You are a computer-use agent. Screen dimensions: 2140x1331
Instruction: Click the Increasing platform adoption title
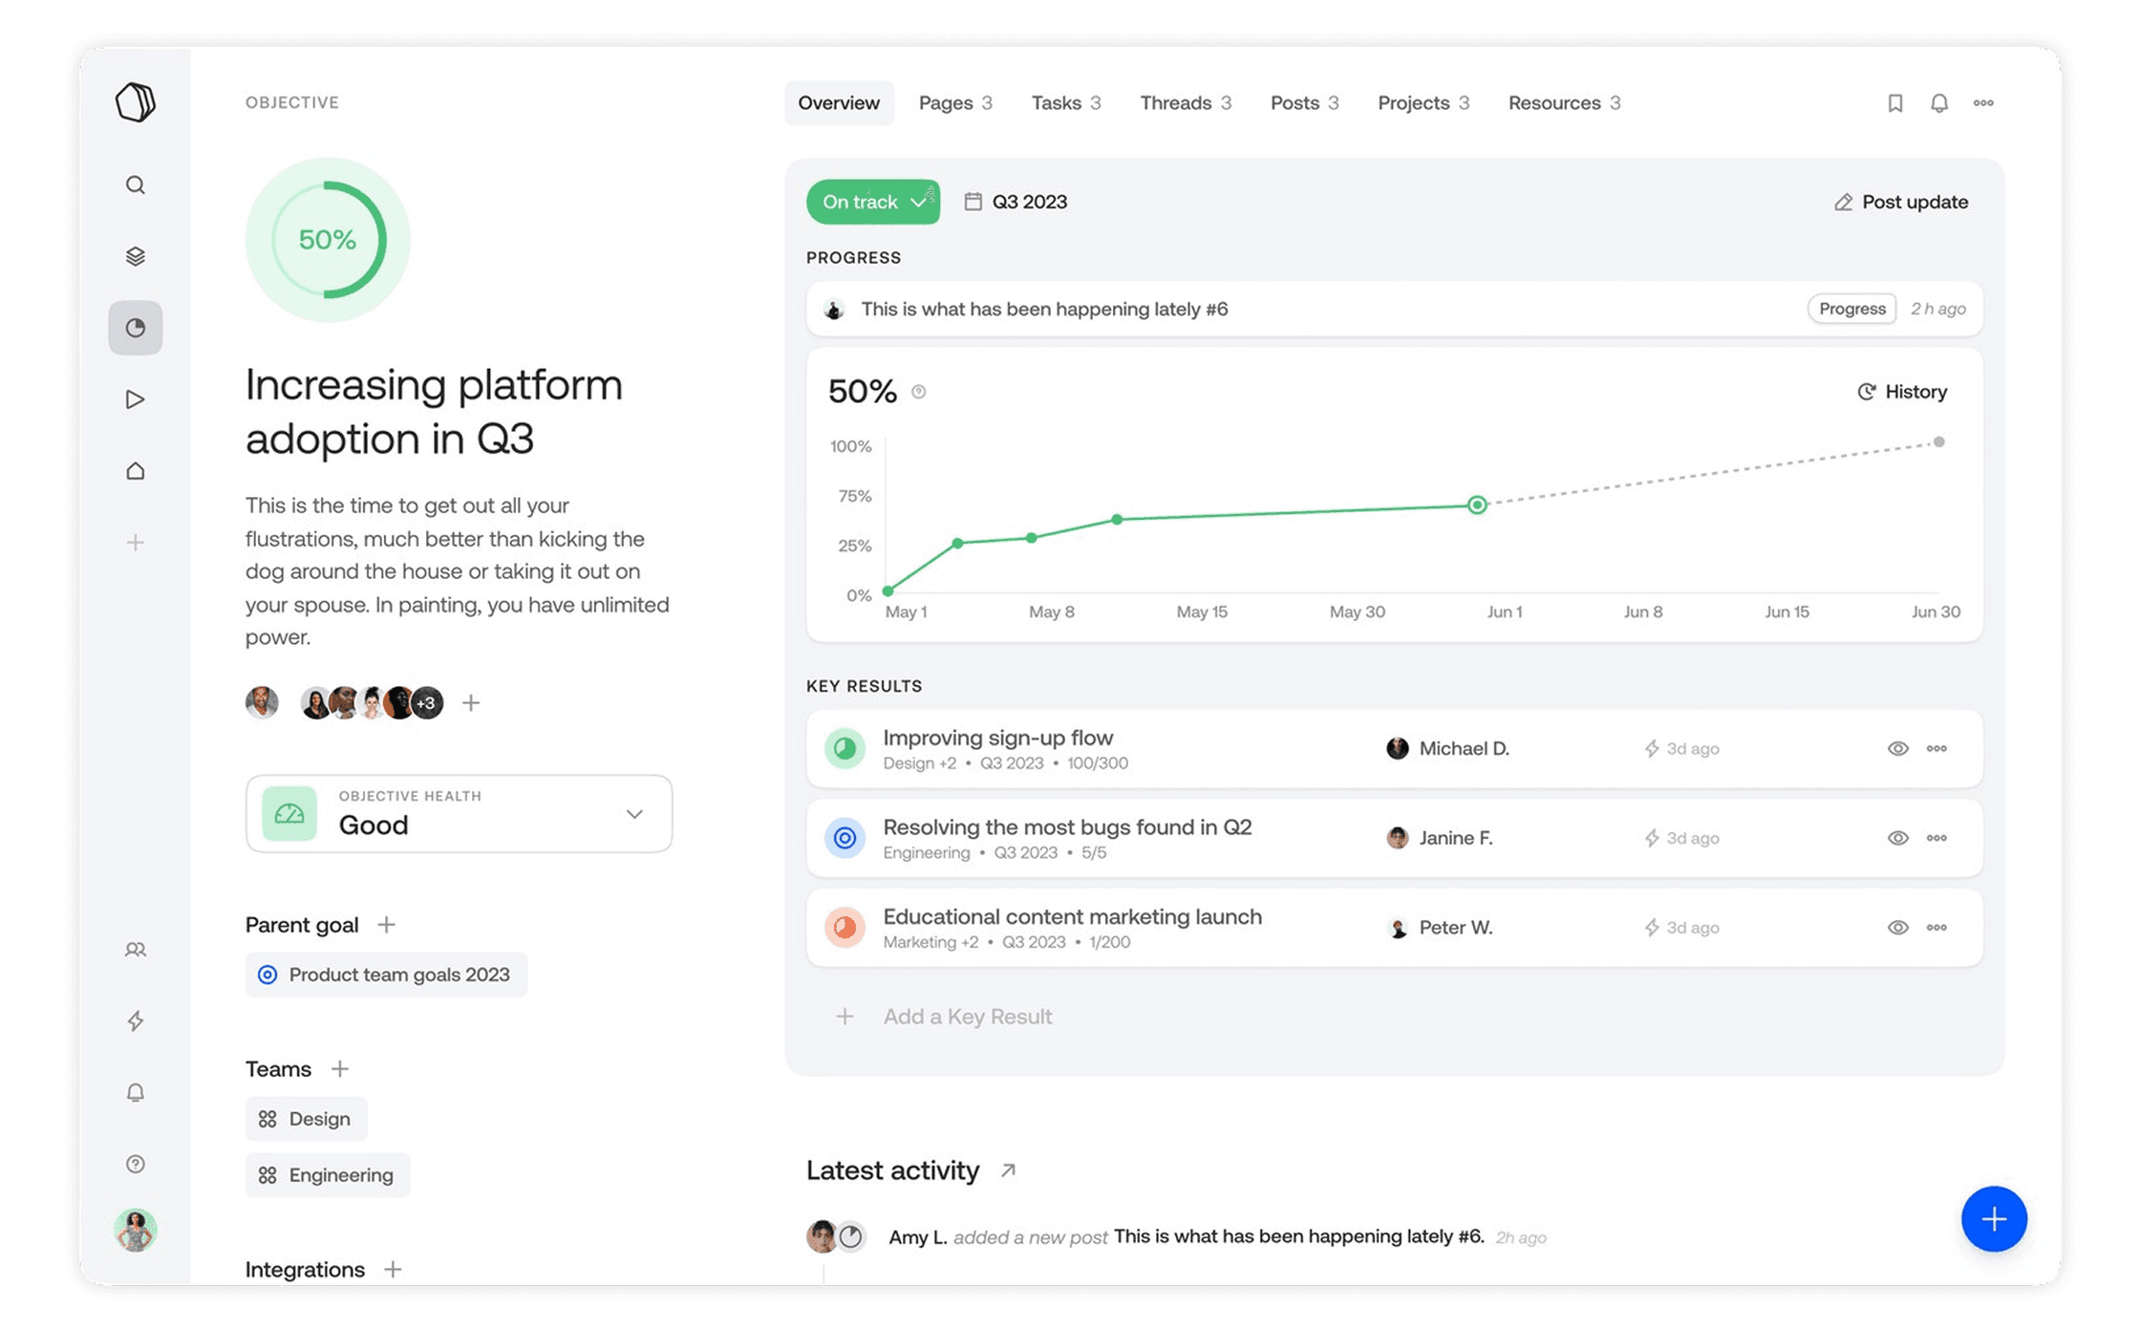pyautogui.click(x=434, y=412)
